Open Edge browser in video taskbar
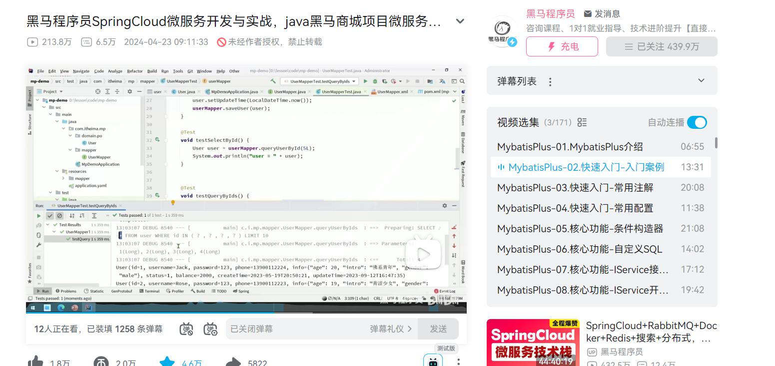775x366 pixels. [x=61, y=308]
